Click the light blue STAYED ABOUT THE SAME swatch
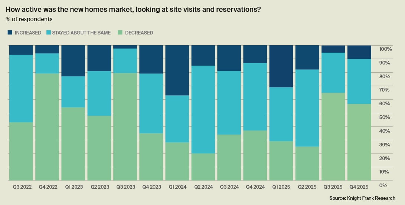The height and width of the screenshot is (205, 405). click(x=48, y=33)
